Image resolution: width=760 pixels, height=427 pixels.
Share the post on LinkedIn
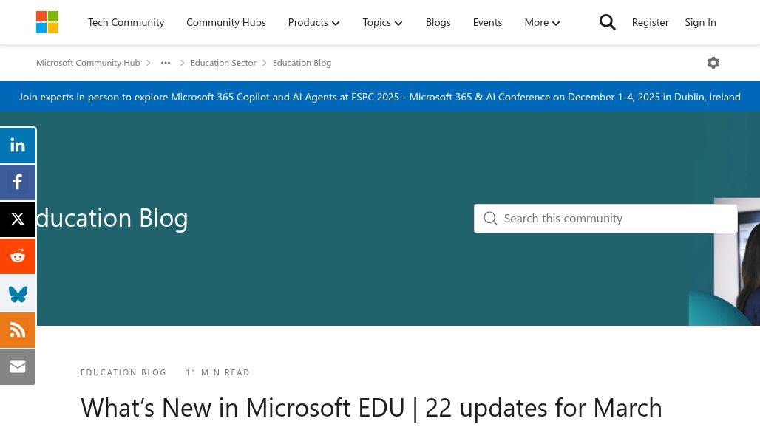18,146
